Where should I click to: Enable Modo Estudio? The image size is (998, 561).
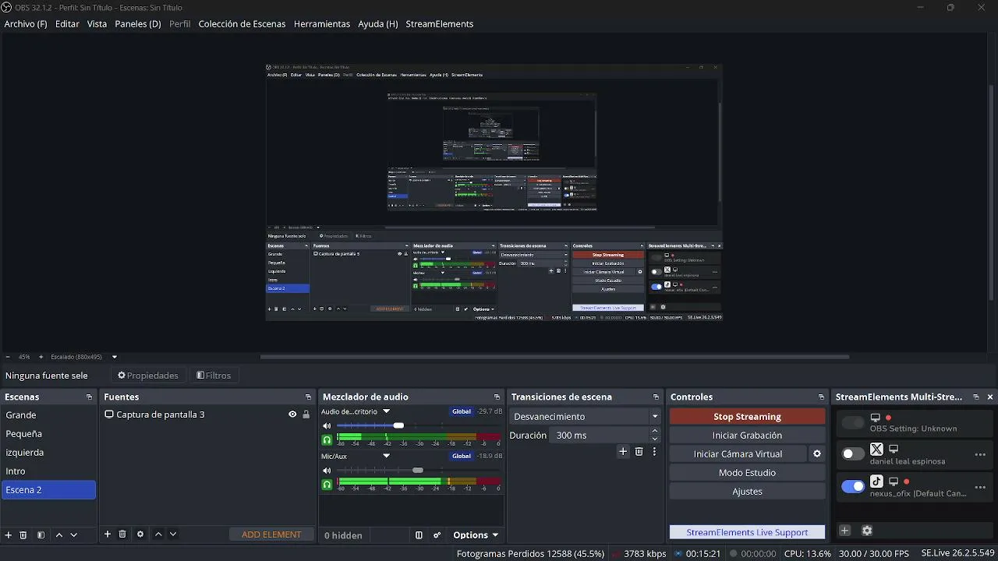pyautogui.click(x=747, y=473)
